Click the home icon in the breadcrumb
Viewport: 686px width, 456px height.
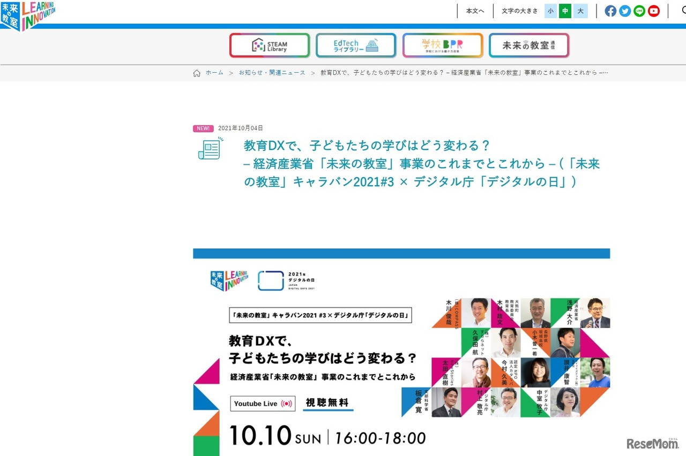197,73
